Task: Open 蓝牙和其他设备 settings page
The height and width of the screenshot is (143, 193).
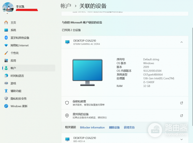Action: pyautogui.click(x=29, y=38)
